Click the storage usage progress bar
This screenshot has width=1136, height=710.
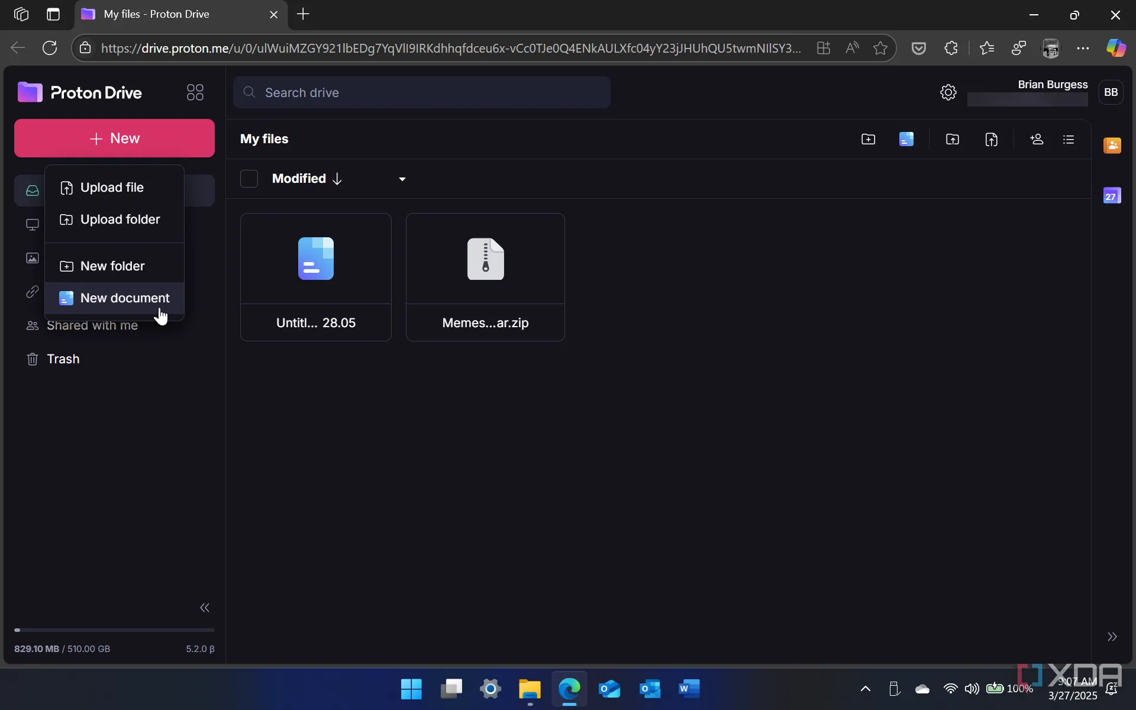[x=114, y=630]
